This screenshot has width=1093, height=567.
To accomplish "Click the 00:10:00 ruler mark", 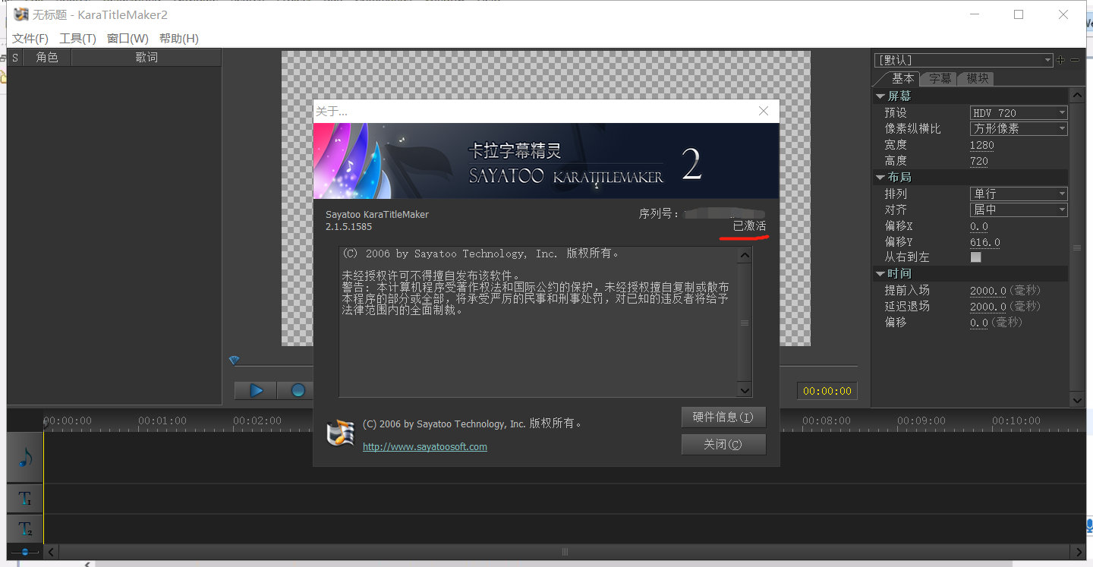I will [1016, 421].
